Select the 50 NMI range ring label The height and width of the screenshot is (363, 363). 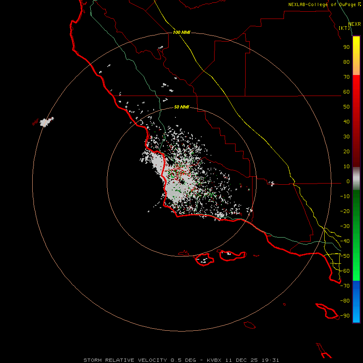click(x=181, y=107)
